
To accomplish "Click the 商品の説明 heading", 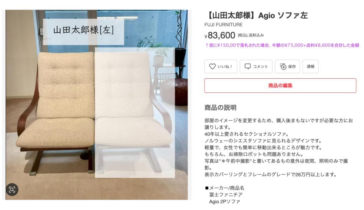I will (x=220, y=108).
